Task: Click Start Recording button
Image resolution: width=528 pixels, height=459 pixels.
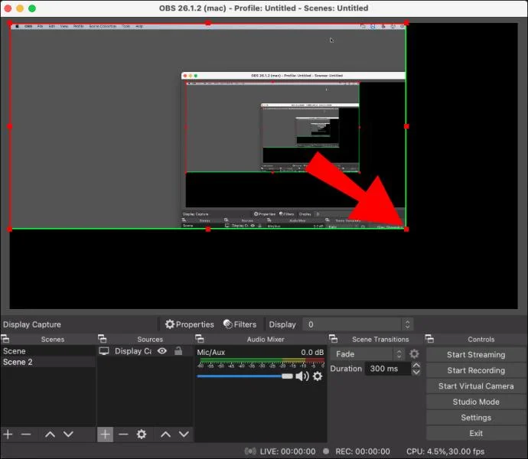Action: pos(476,370)
